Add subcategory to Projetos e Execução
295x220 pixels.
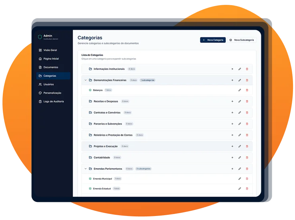232,146
